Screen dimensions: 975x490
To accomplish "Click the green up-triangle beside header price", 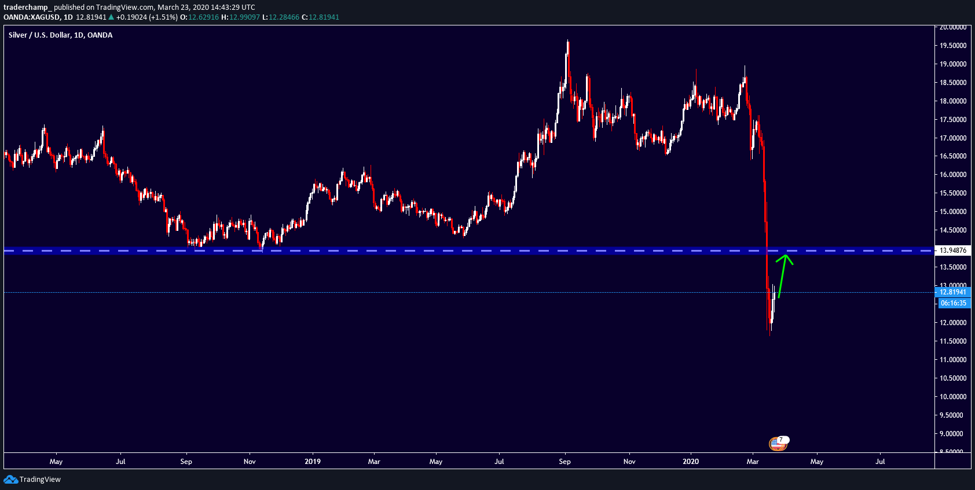I will point(111,17).
